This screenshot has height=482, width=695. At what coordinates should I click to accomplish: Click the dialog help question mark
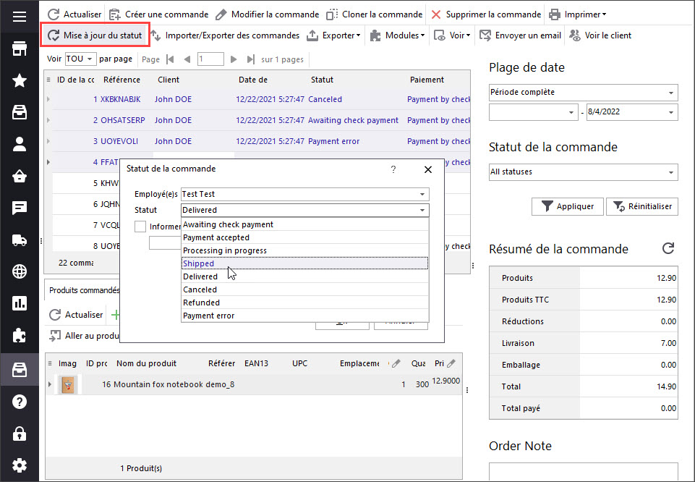click(393, 169)
